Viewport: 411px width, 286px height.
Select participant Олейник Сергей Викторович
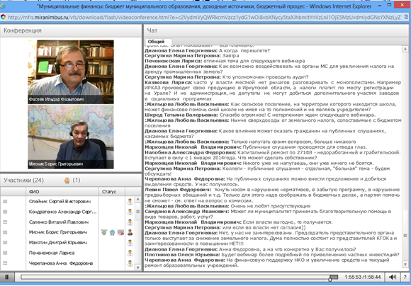[60, 202]
